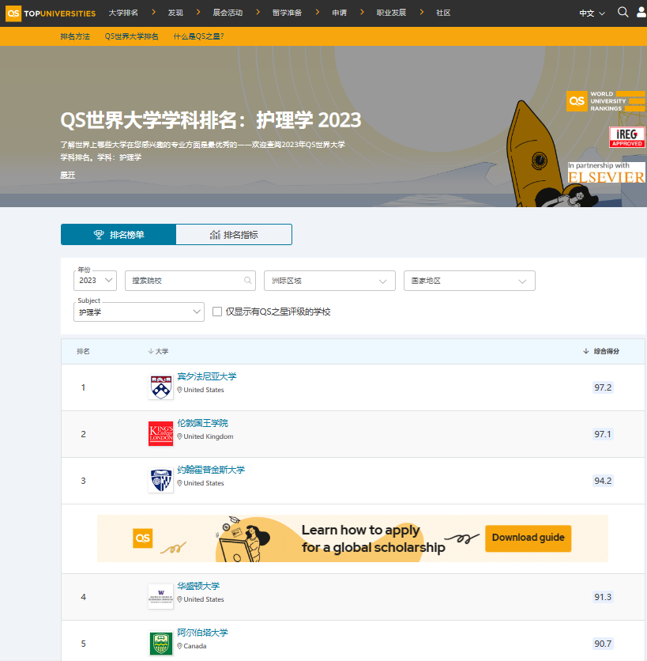
Task: Expand the 洲际区域 region dropdown
Action: pos(329,281)
